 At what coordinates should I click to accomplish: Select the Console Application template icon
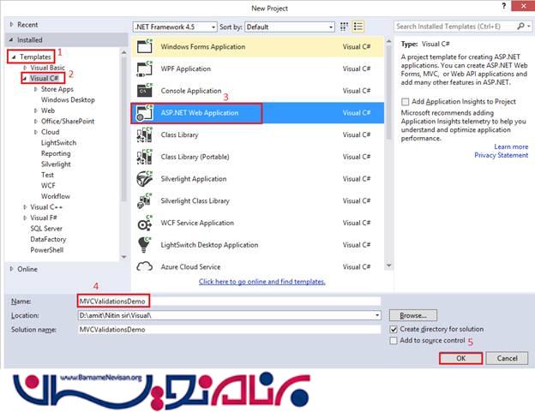[x=143, y=90]
